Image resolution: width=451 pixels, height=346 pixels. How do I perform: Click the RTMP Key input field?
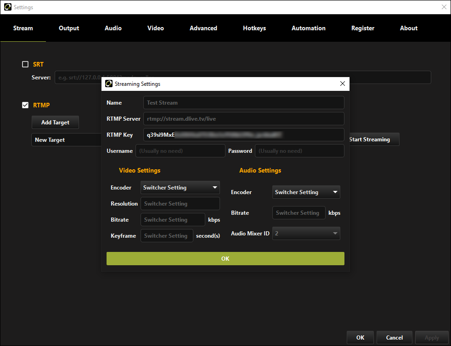click(x=243, y=135)
